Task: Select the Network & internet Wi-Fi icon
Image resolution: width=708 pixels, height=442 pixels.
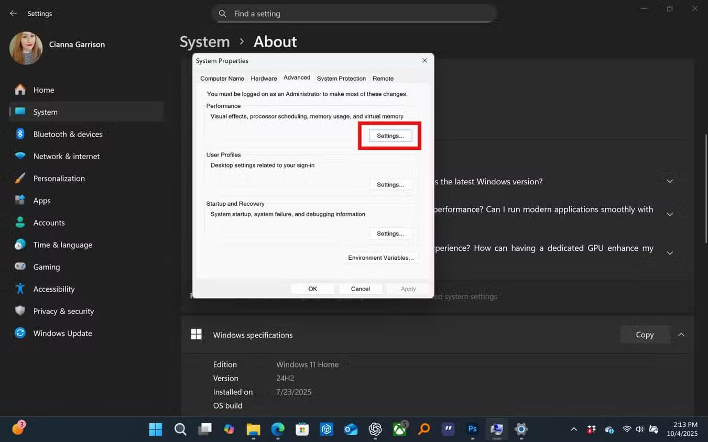Action: pos(20,156)
